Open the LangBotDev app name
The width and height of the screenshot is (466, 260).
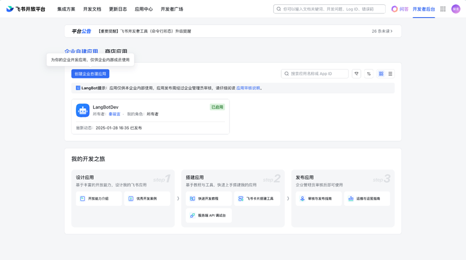tap(106, 107)
